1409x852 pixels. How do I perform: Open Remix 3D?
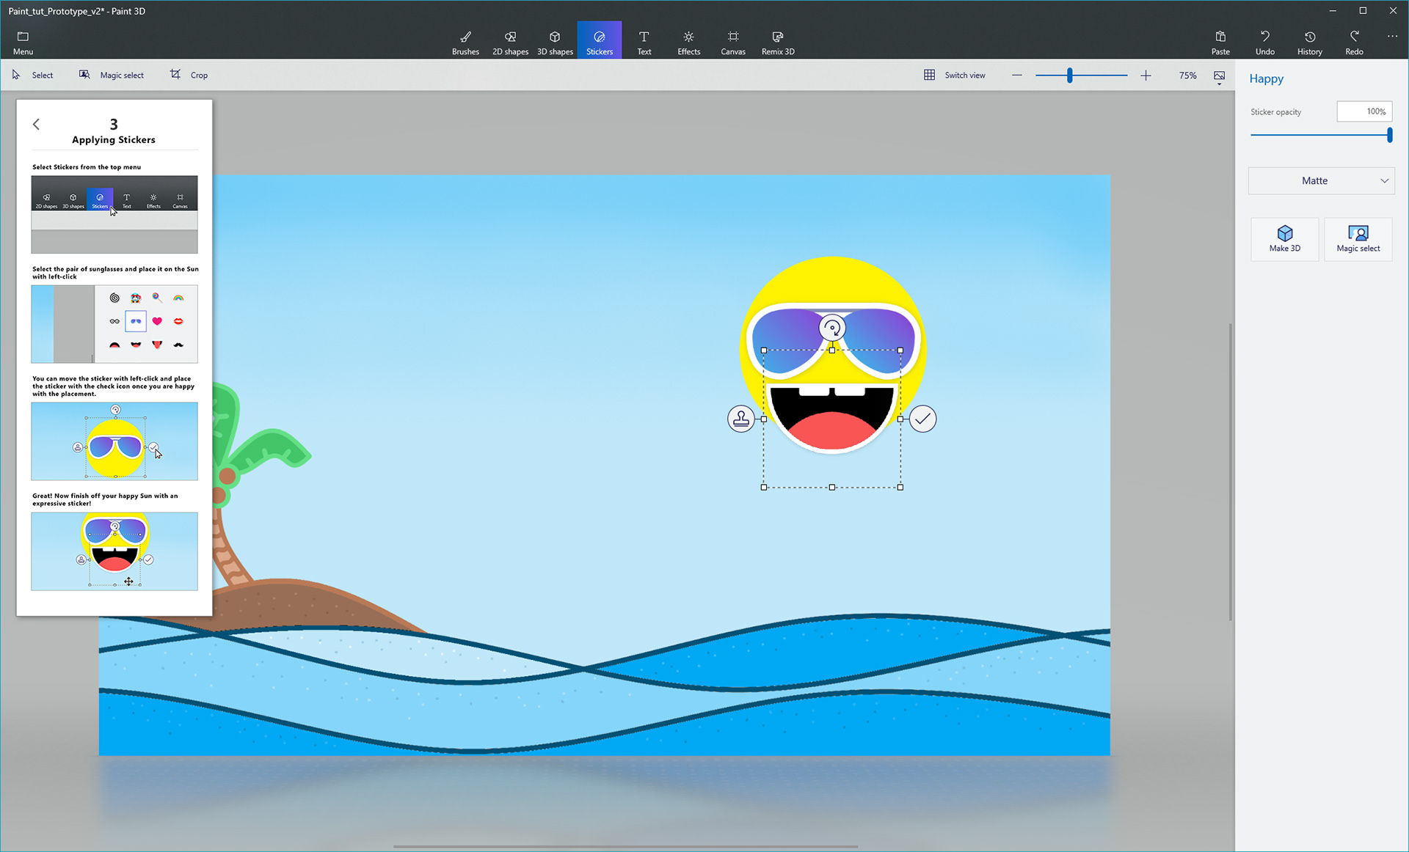[x=778, y=42]
